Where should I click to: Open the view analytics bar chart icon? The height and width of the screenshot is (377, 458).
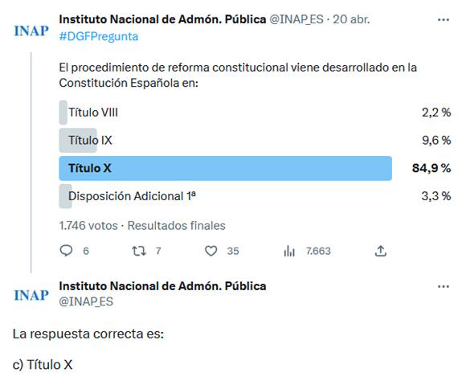coord(289,251)
